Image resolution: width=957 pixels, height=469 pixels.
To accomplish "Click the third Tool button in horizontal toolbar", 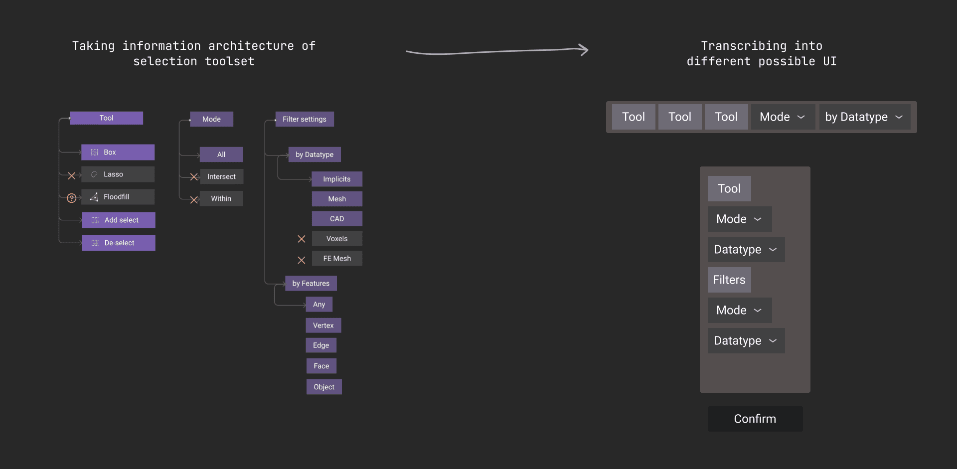I will pyautogui.click(x=726, y=117).
